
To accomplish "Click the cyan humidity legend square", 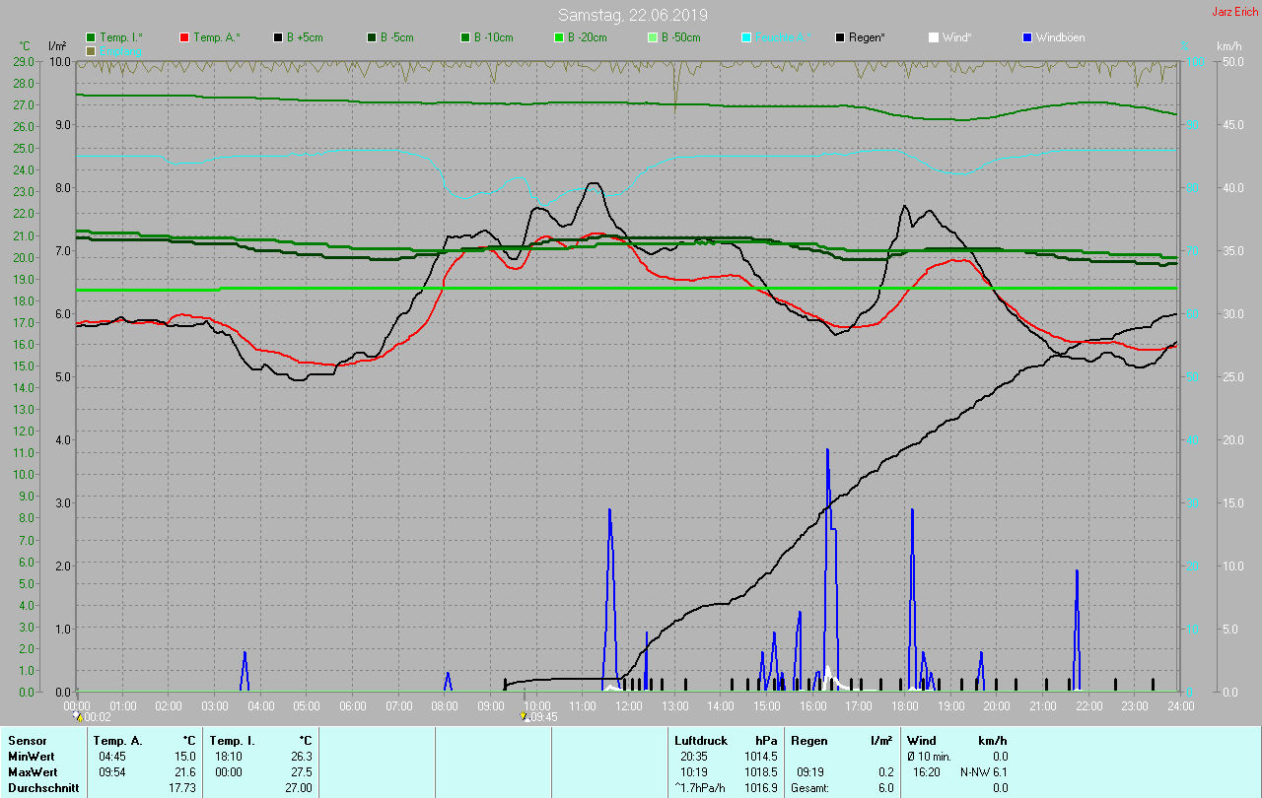I will pos(746,37).
